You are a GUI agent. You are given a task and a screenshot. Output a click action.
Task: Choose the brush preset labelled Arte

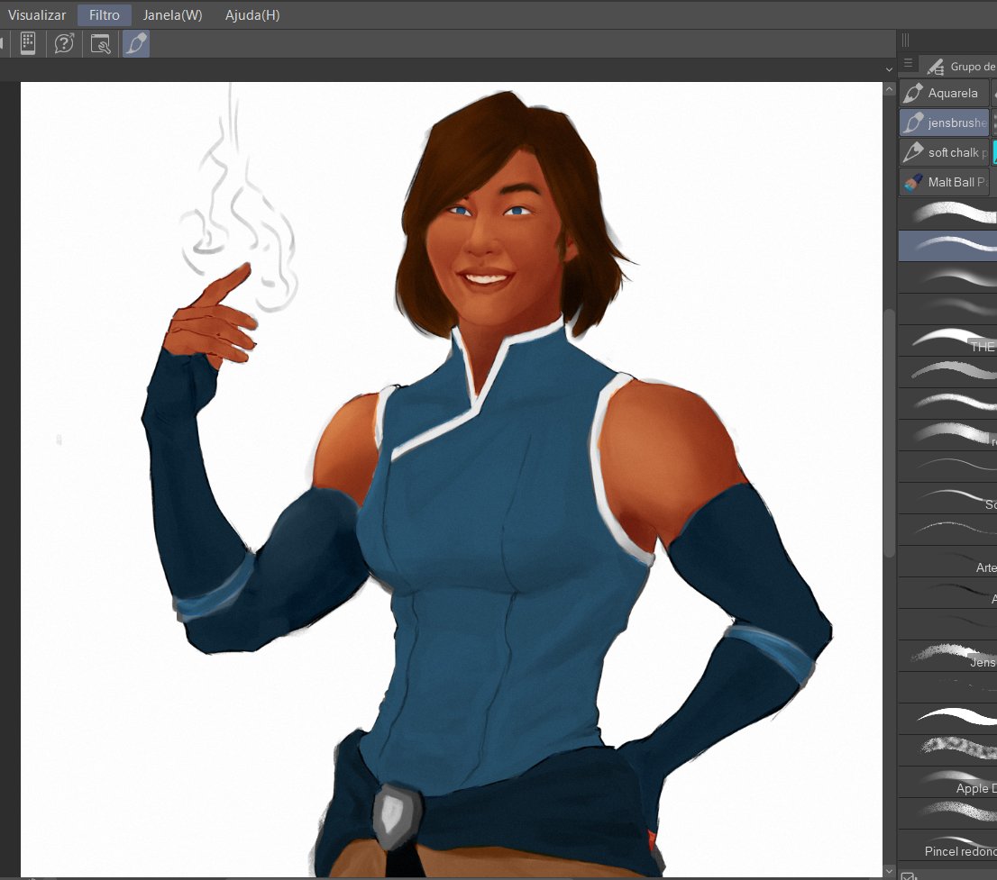tap(947, 561)
